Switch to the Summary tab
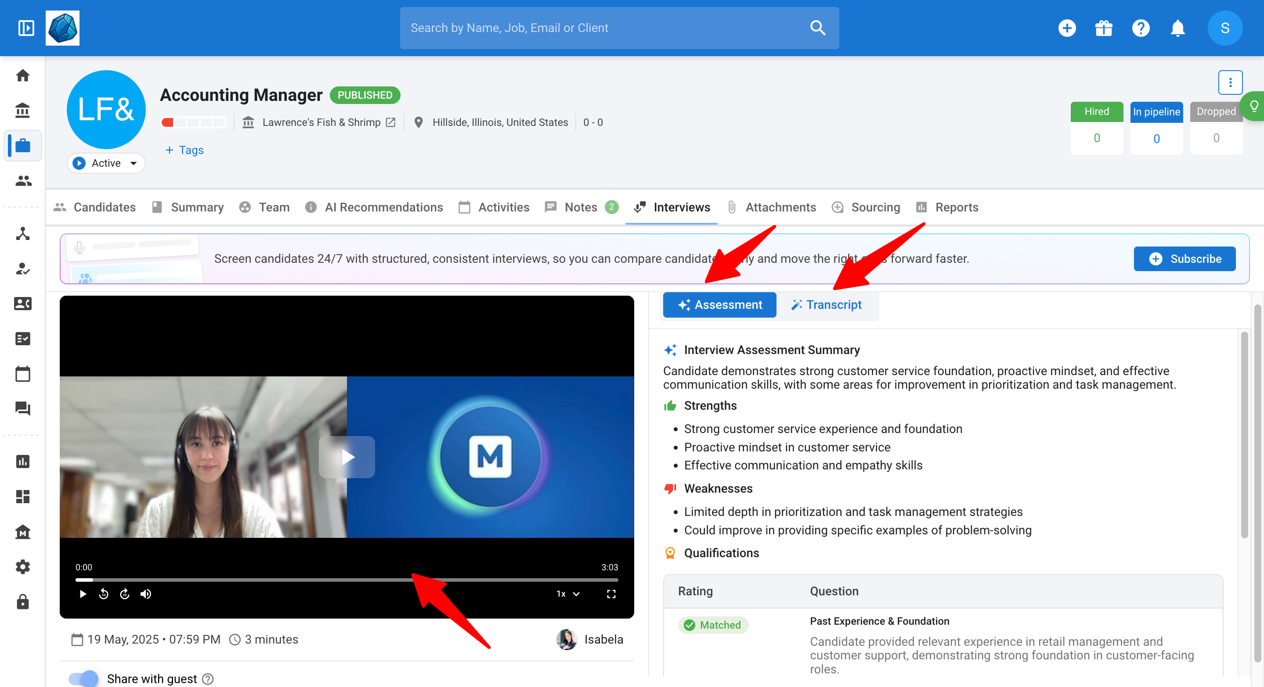1264x687 pixels. 188,207
